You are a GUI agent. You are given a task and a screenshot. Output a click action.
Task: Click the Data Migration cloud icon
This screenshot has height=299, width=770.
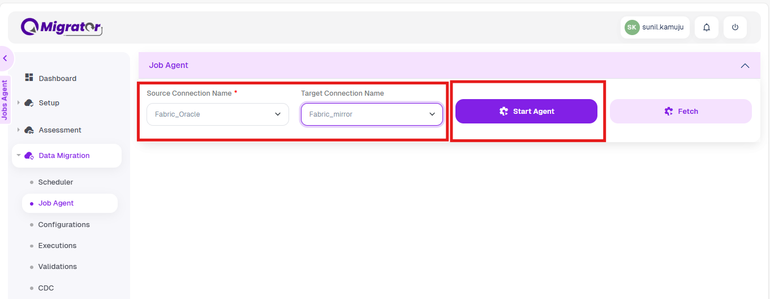click(x=29, y=155)
